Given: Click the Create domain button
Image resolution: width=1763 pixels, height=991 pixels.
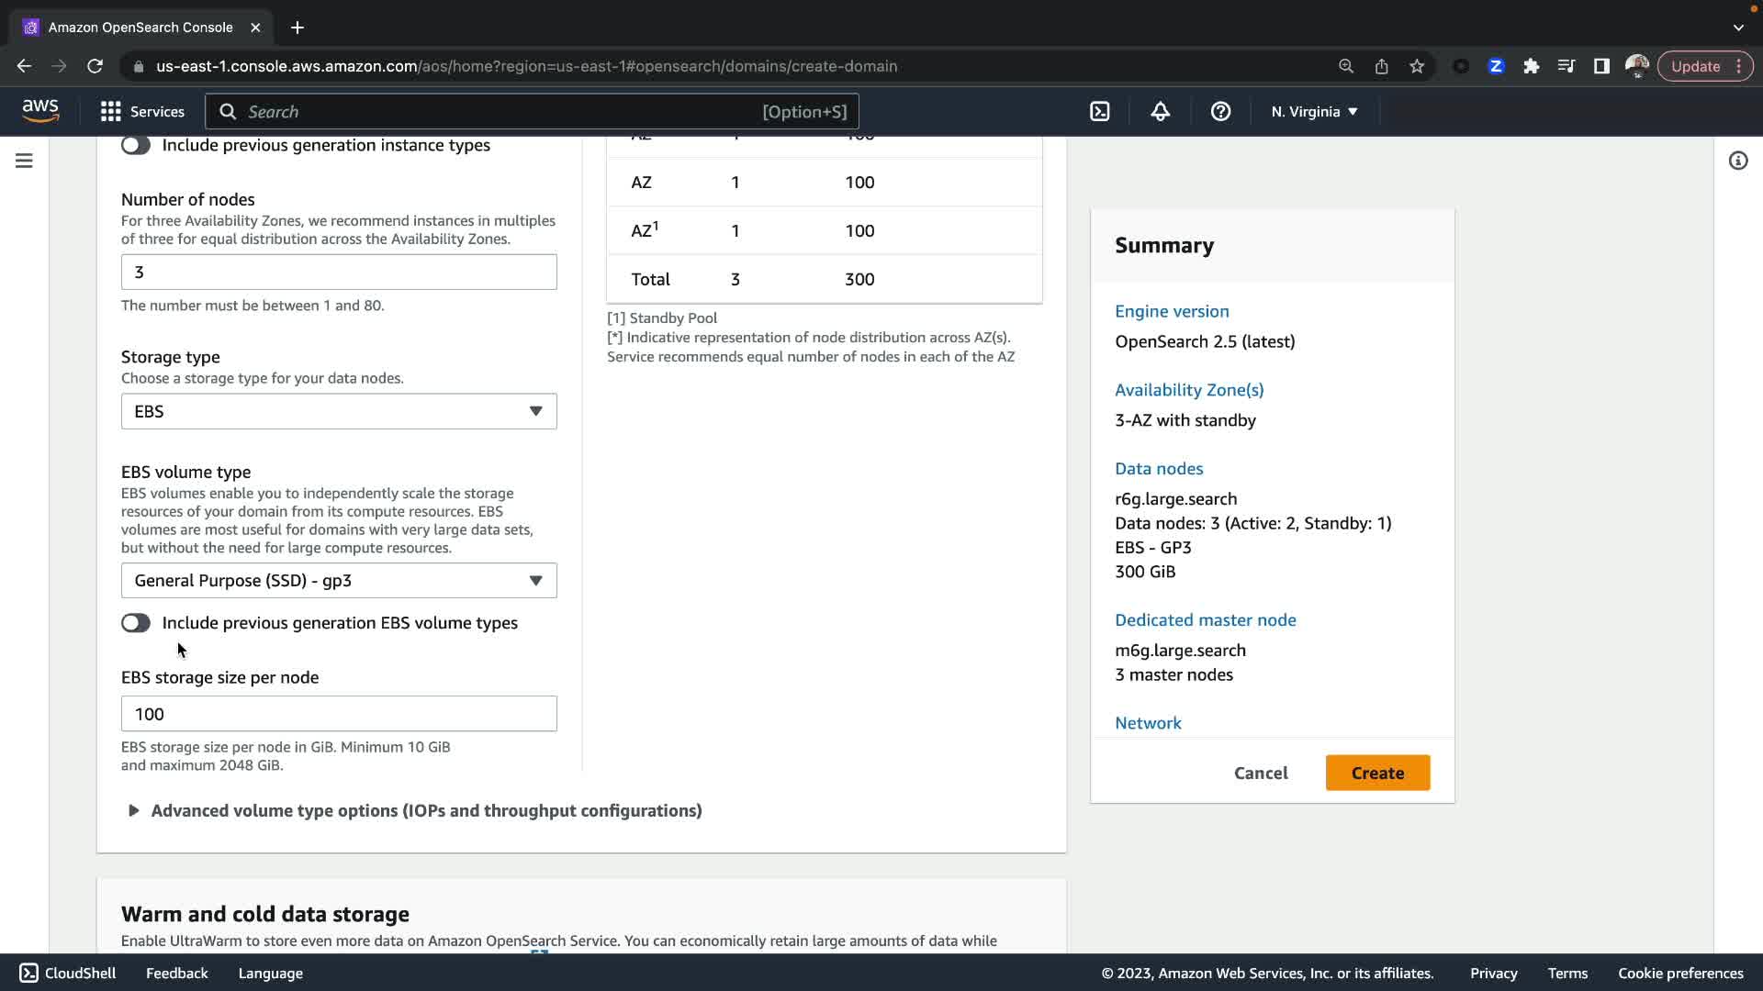Looking at the screenshot, I should click(x=1377, y=773).
